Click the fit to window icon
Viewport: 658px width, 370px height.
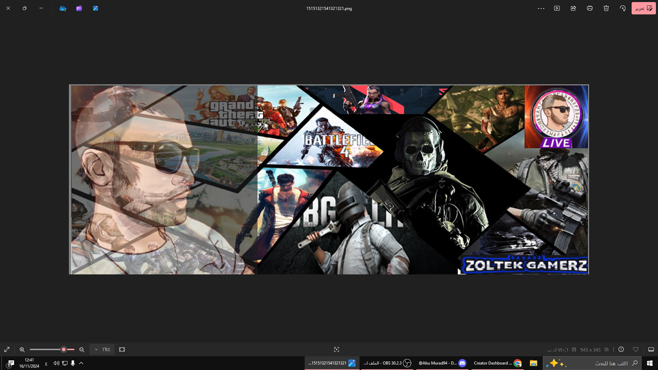pos(122,349)
